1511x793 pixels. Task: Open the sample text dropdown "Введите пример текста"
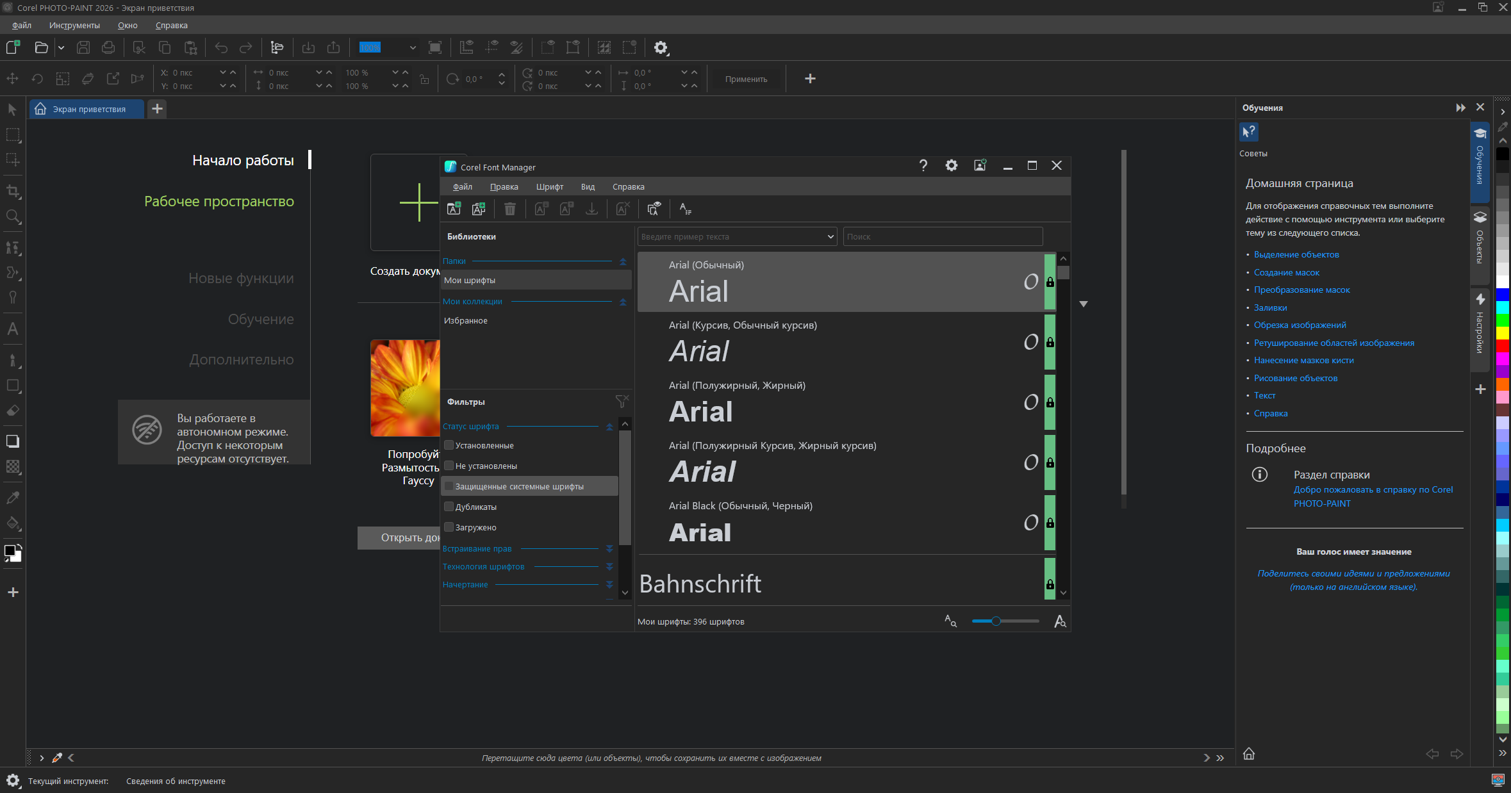830,236
